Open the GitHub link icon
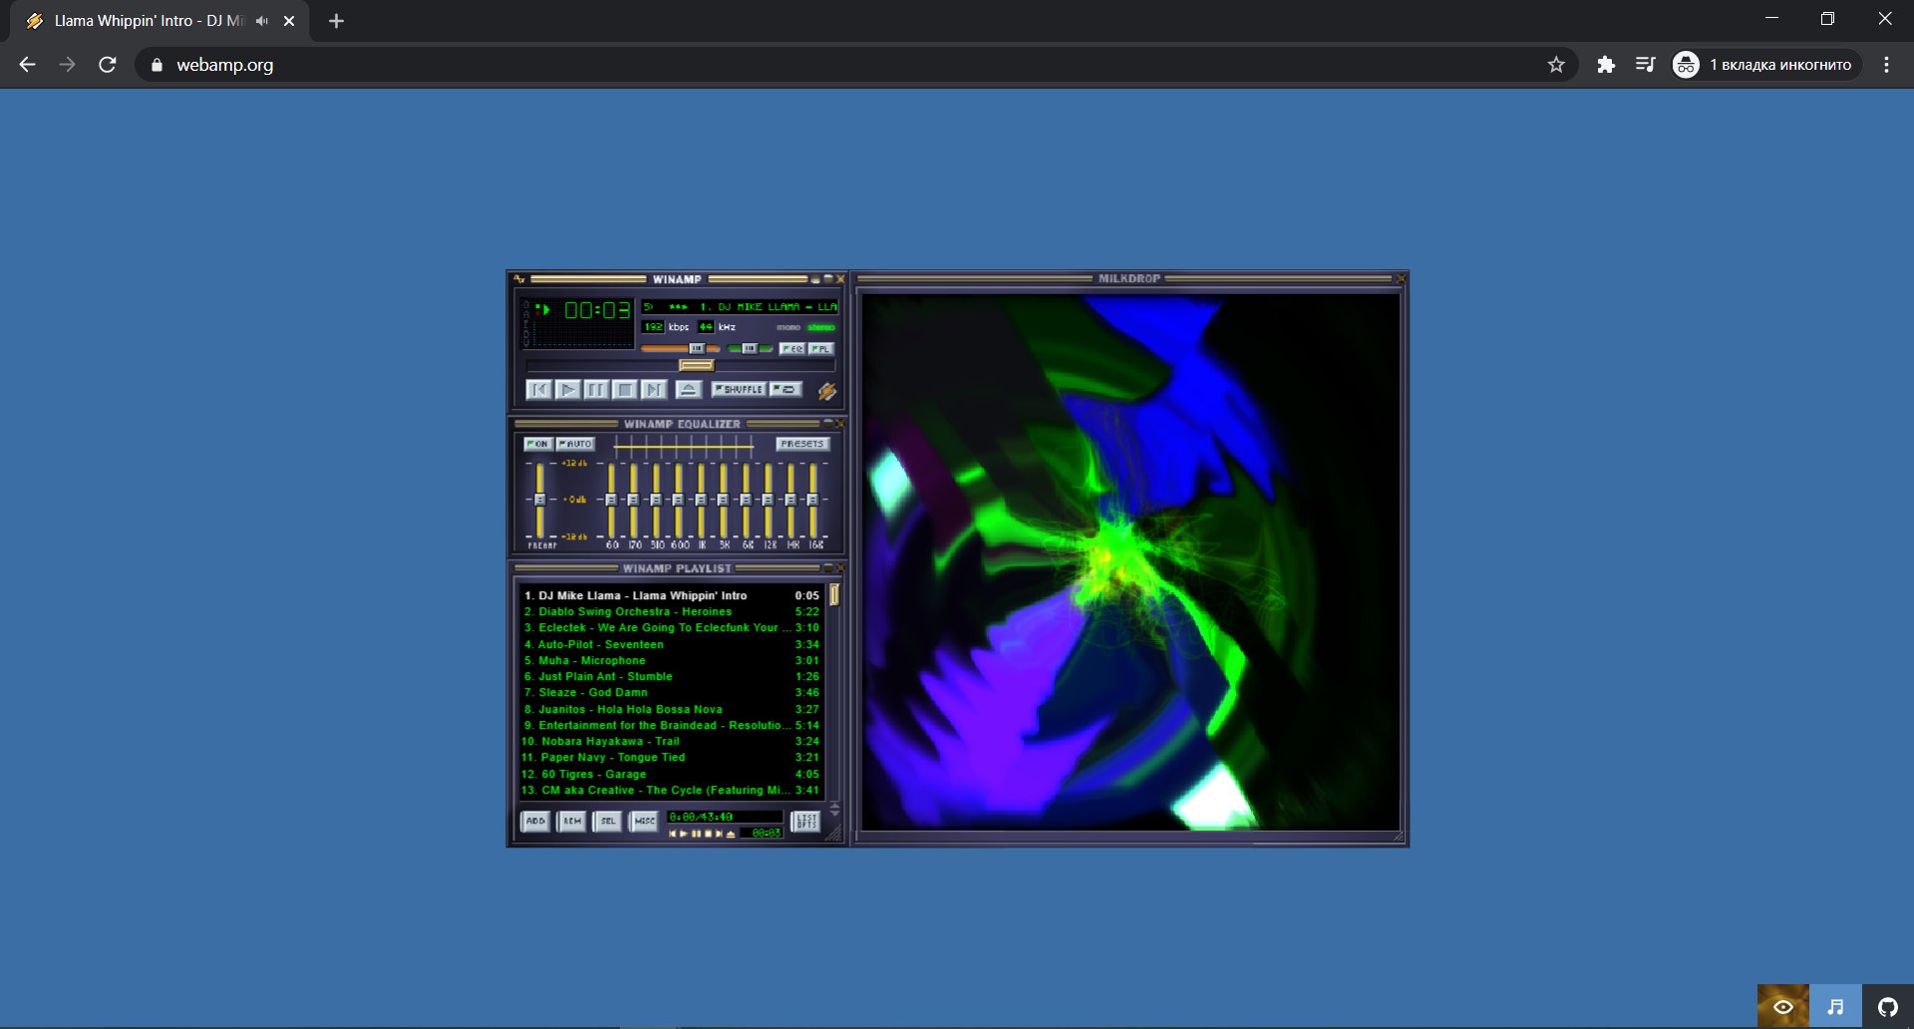Viewport: 1914px width, 1029px height. [x=1888, y=1007]
